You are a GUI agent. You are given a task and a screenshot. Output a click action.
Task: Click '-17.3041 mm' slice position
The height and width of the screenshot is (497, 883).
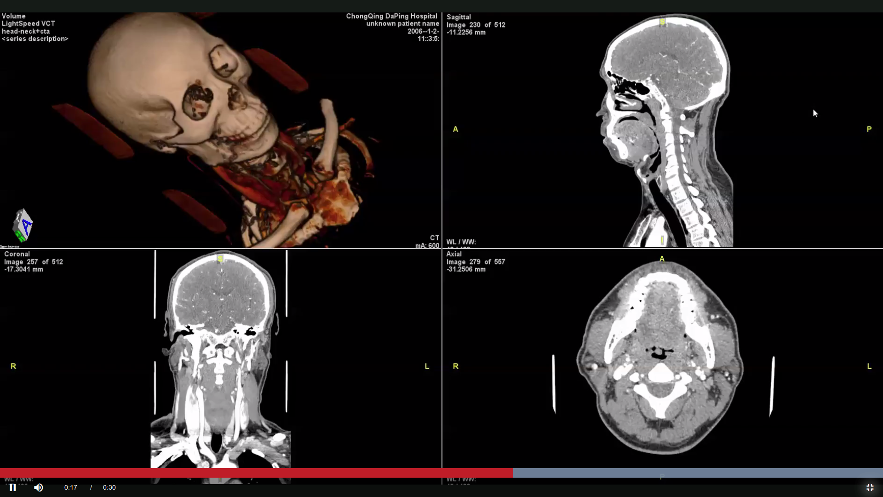23,269
